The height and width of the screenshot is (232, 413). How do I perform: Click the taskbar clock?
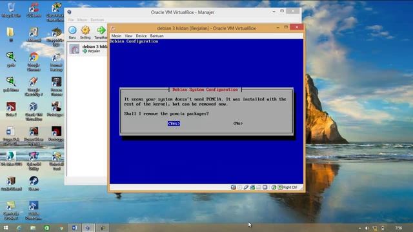(399, 227)
